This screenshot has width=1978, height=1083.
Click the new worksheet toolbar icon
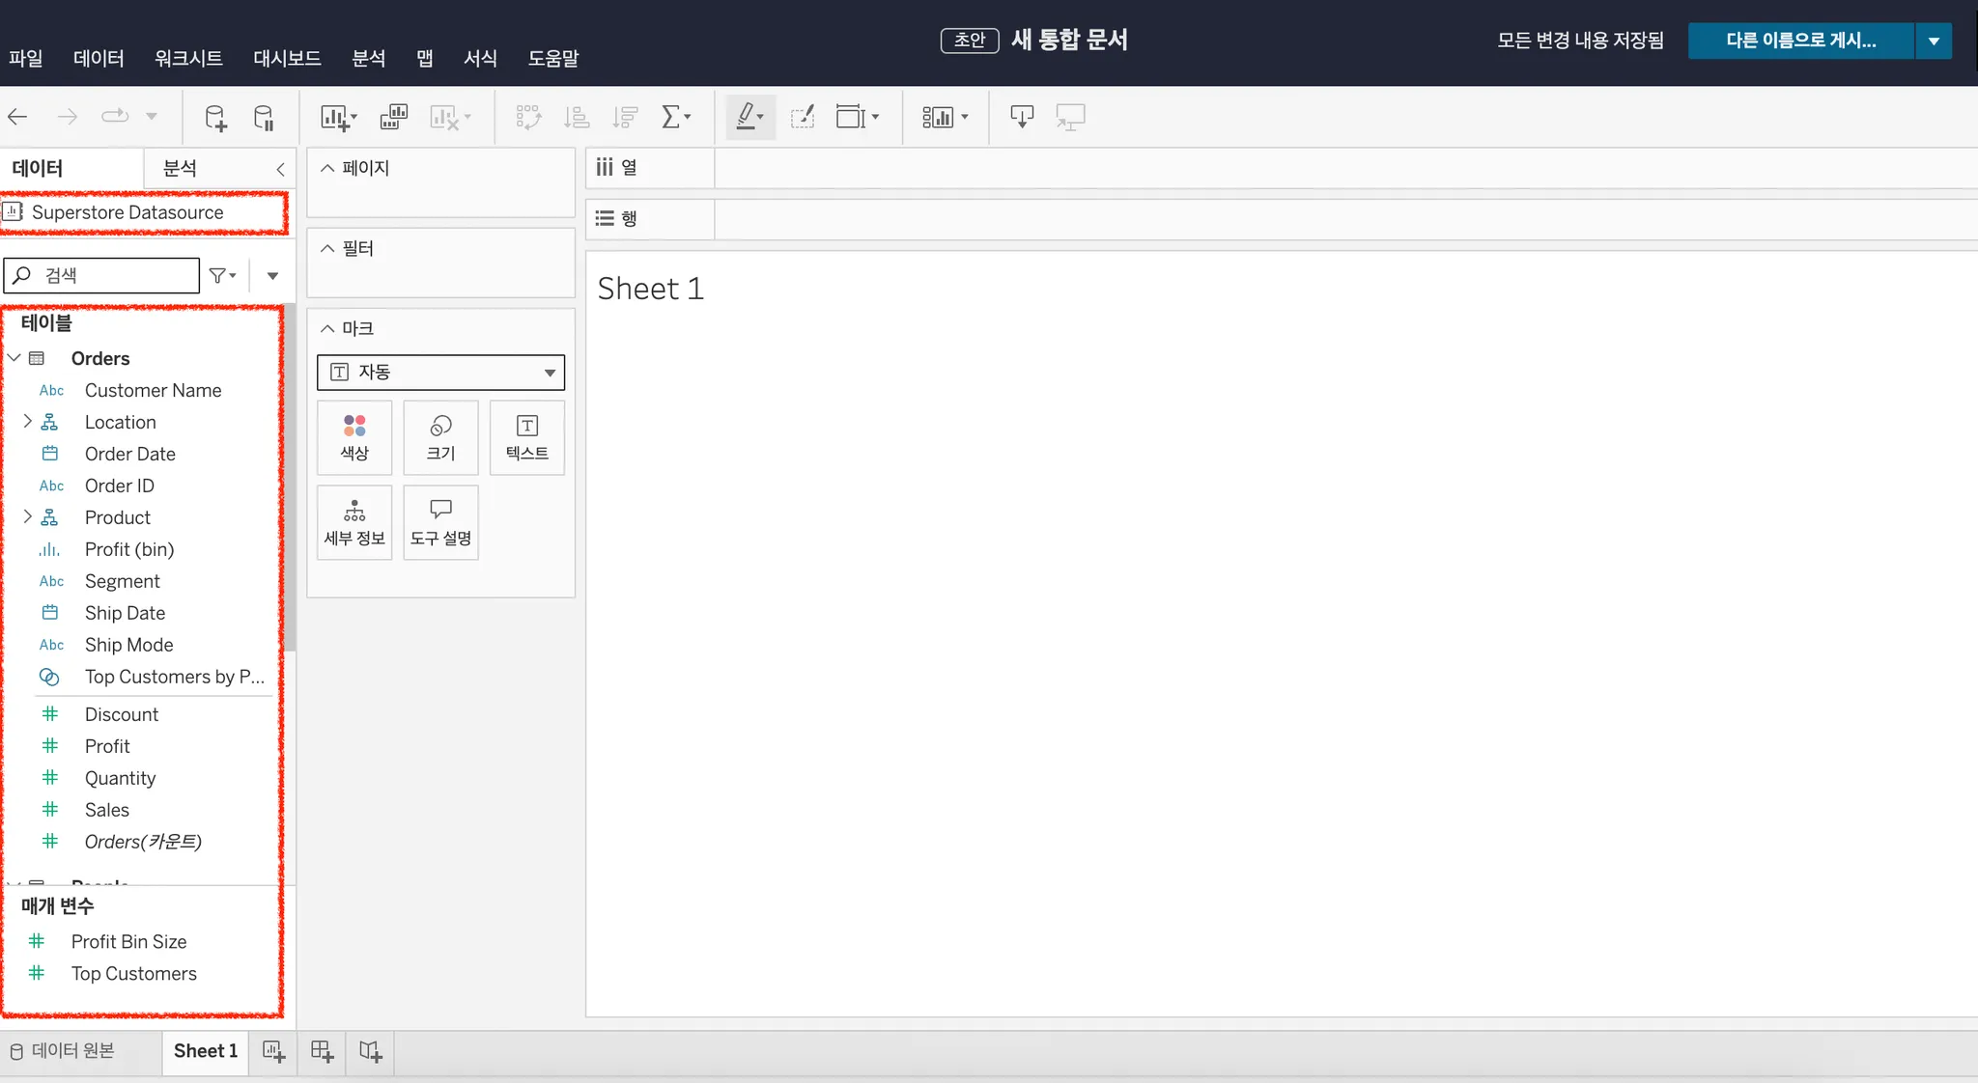(x=335, y=118)
